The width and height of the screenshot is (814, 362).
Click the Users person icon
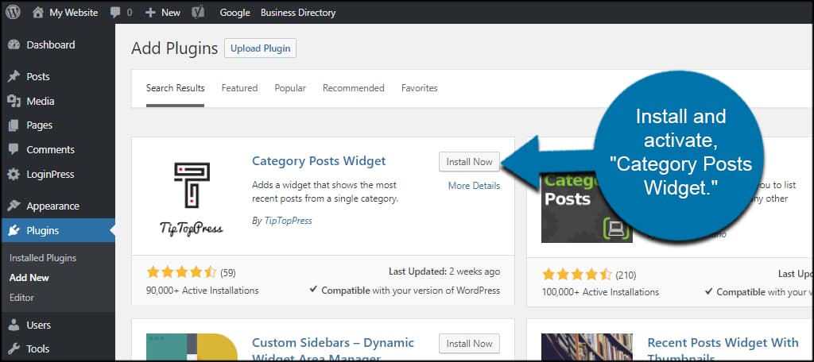click(x=14, y=325)
